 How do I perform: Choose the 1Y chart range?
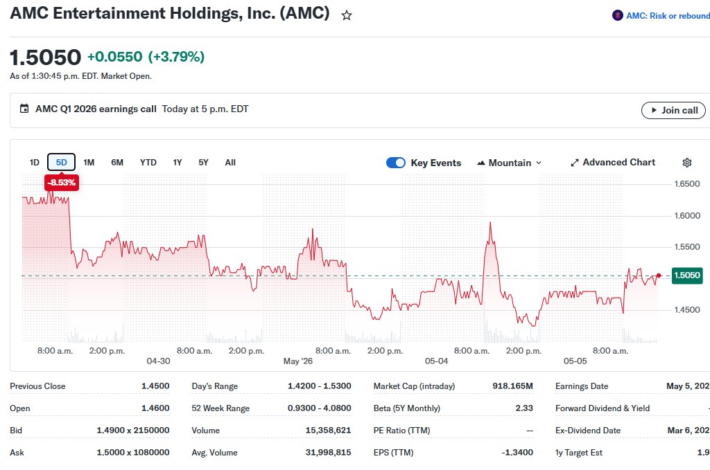pos(177,162)
